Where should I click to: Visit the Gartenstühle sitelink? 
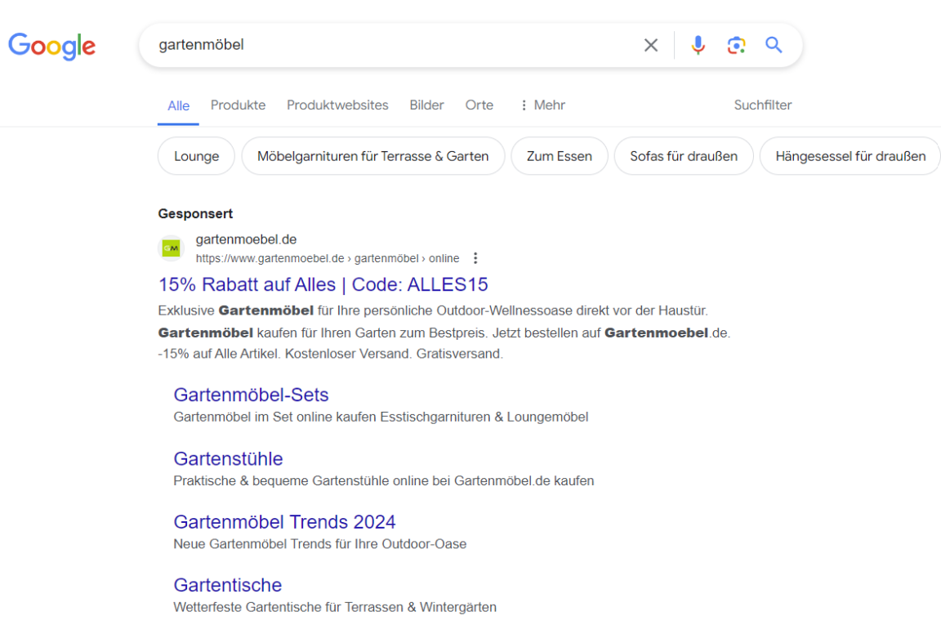(228, 459)
